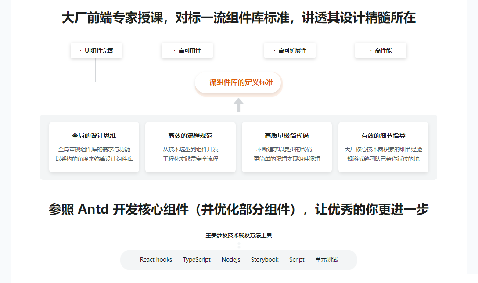Select Script in the tech stack bar
This screenshot has height=283, width=478.
tap(297, 260)
